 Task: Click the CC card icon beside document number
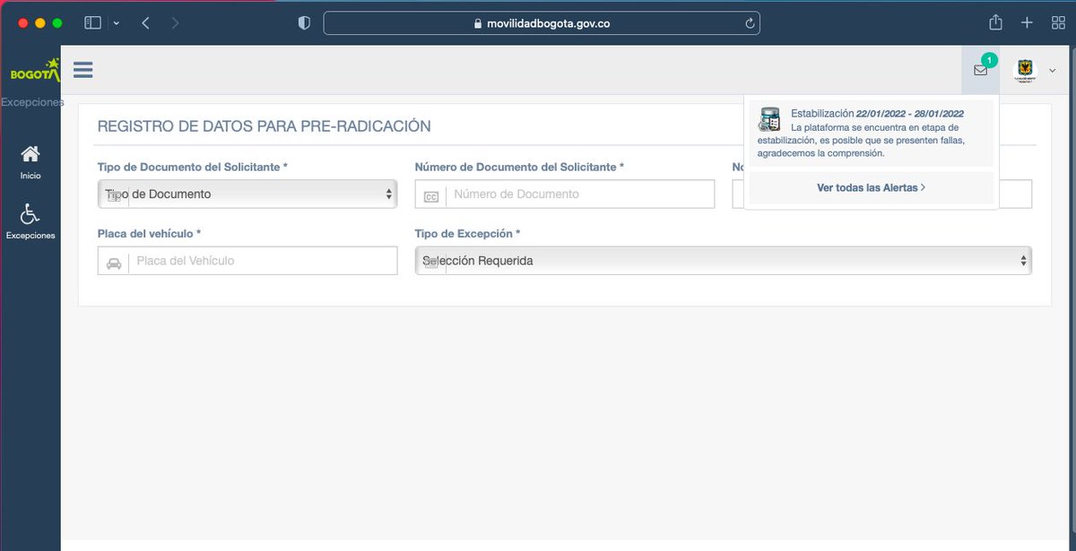(x=431, y=195)
